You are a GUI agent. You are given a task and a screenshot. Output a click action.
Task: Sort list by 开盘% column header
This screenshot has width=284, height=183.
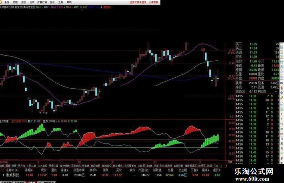point(195,170)
